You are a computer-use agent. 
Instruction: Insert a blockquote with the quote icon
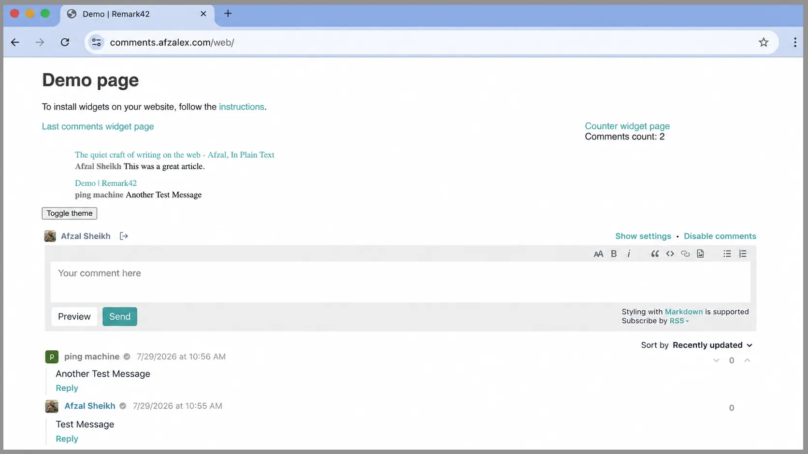click(655, 254)
